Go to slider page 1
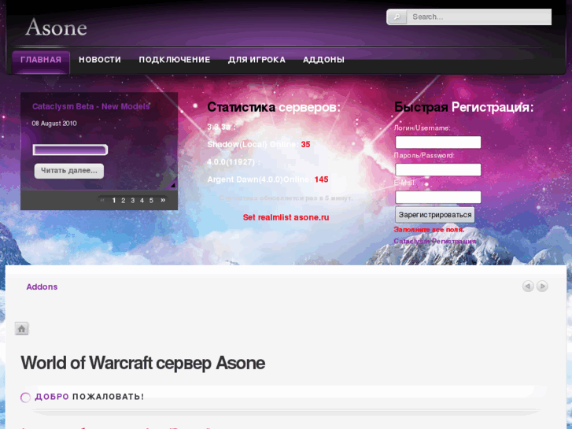This screenshot has width=572, height=429. (114, 201)
